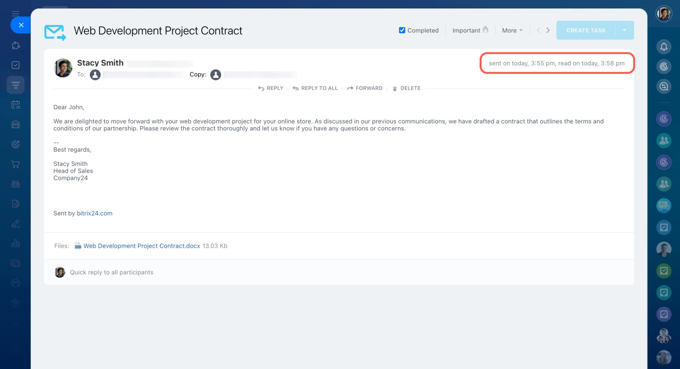
Task: Open the bitrix24.com link in the email body
Action: click(x=95, y=213)
